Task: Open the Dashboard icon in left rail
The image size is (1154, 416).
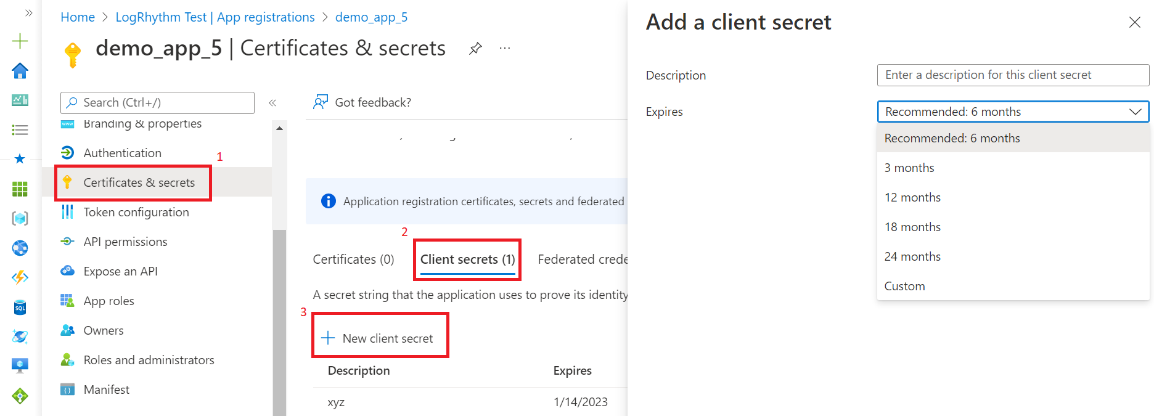Action: 20,100
